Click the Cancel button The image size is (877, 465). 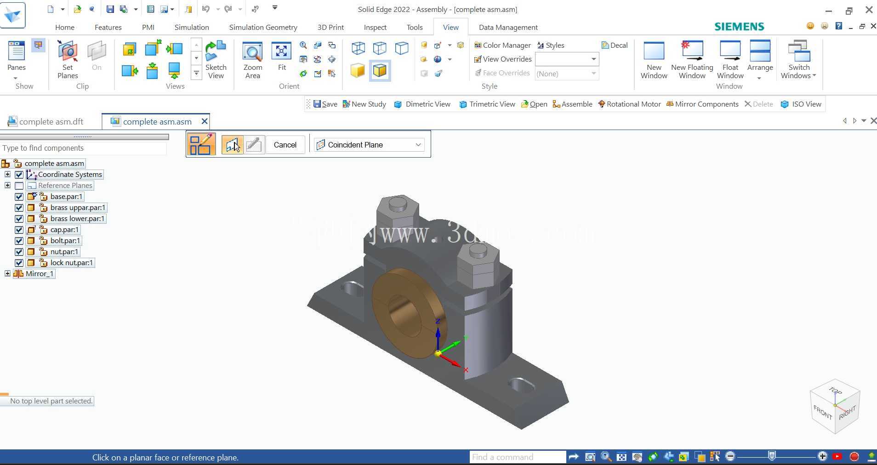[x=285, y=145]
